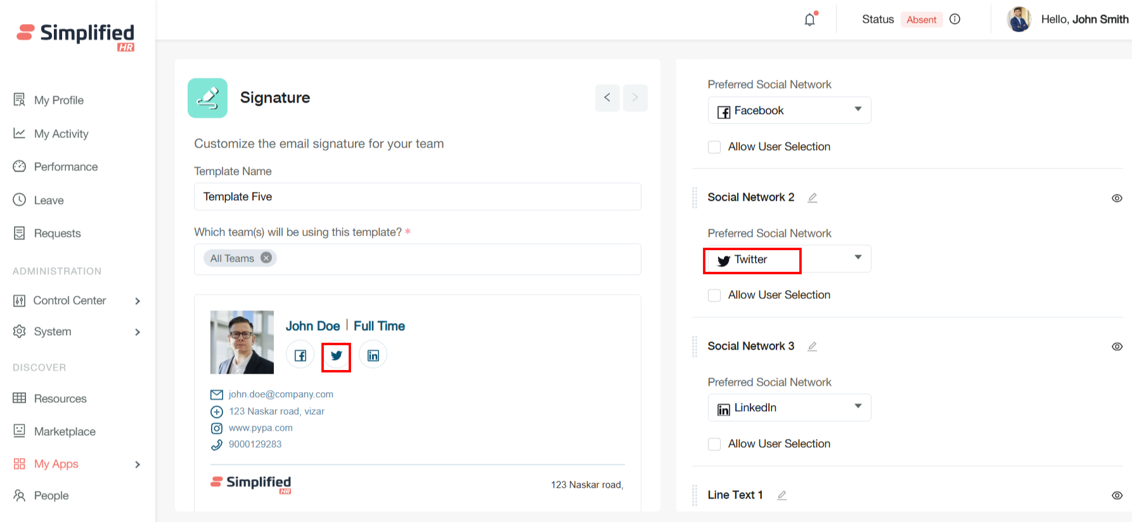The width and height of the screenshot is (1132, 522).
Task: Edit the Social Network 2 label
Action: click(x=813, y=198)
